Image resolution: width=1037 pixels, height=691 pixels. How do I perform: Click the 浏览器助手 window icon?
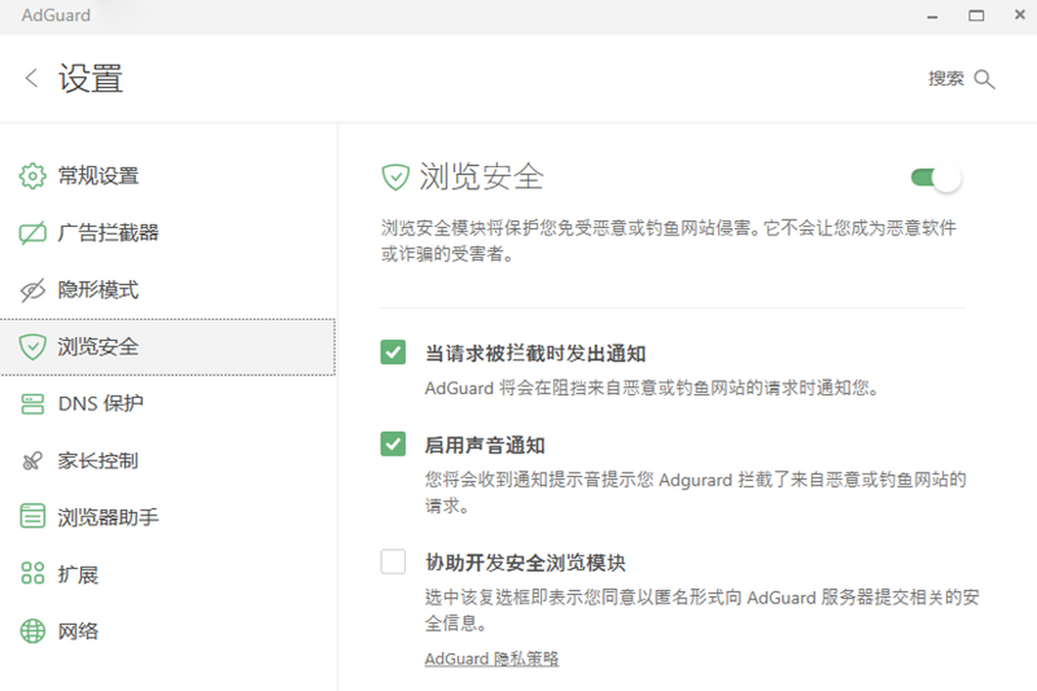(x=32, y=517)
